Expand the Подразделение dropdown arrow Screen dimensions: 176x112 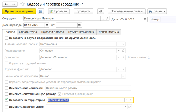click(x=119, y=51)
